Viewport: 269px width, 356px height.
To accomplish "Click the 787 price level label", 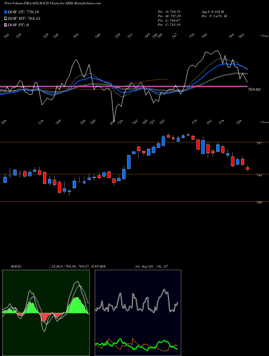I will coord(259,143).
